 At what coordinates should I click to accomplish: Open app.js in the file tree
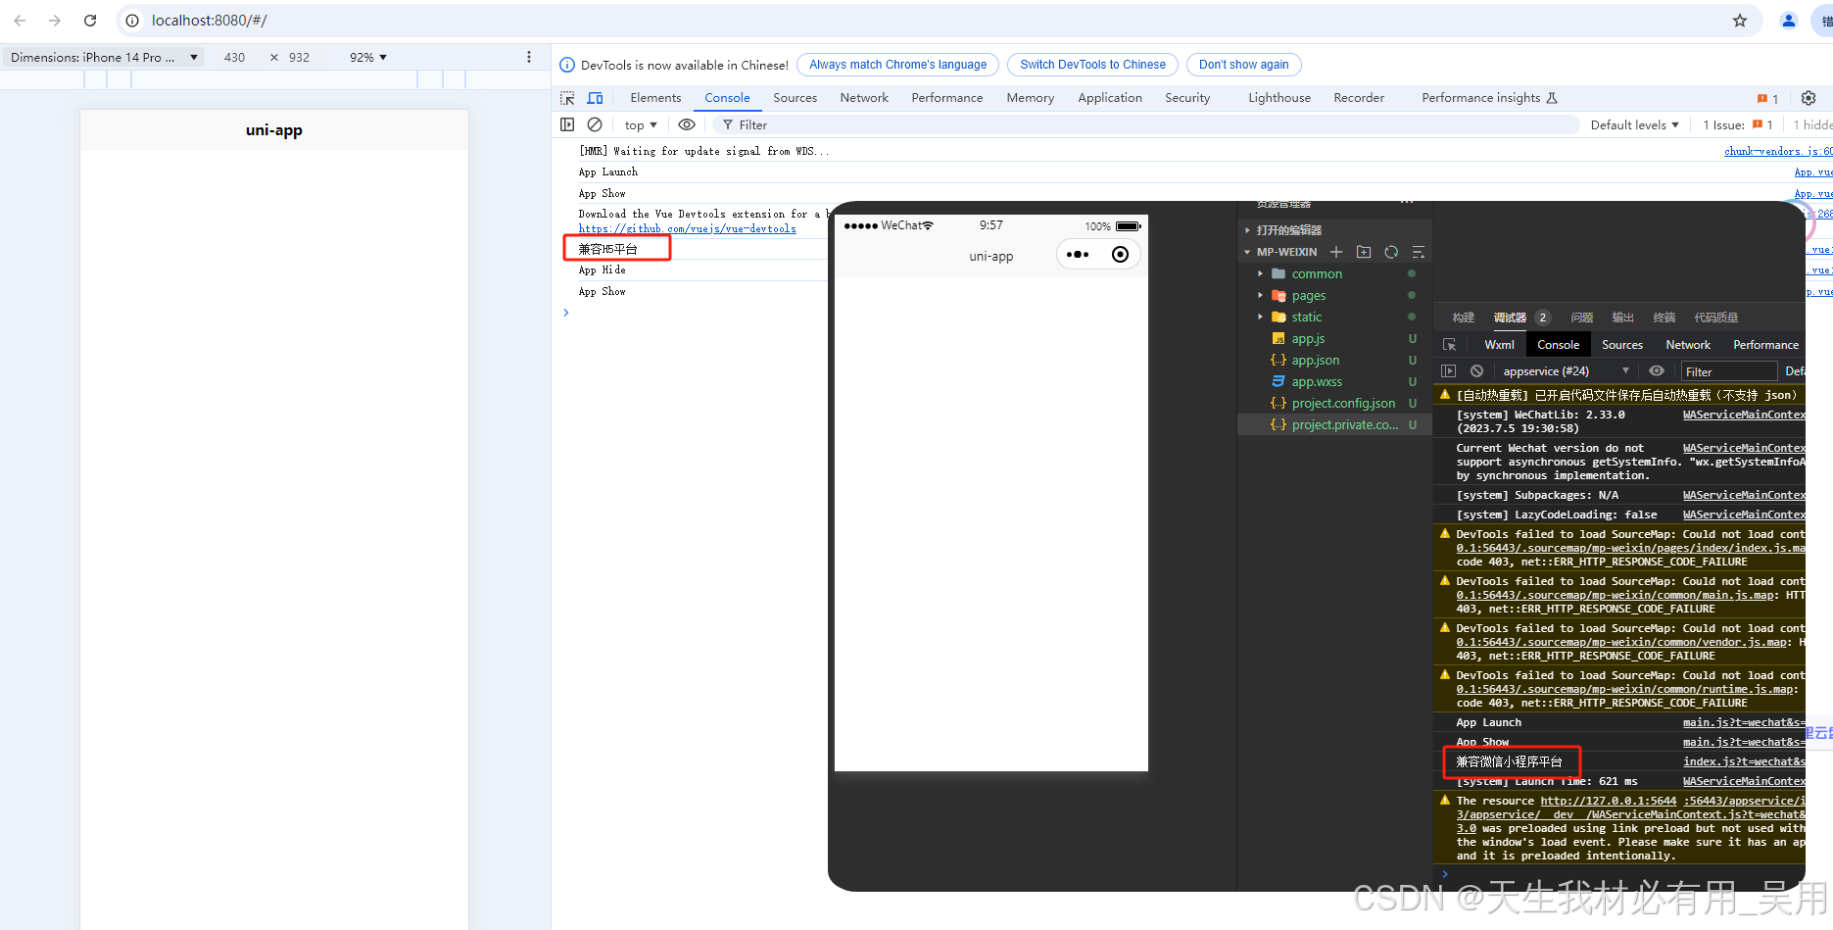tap(1308, 339)
